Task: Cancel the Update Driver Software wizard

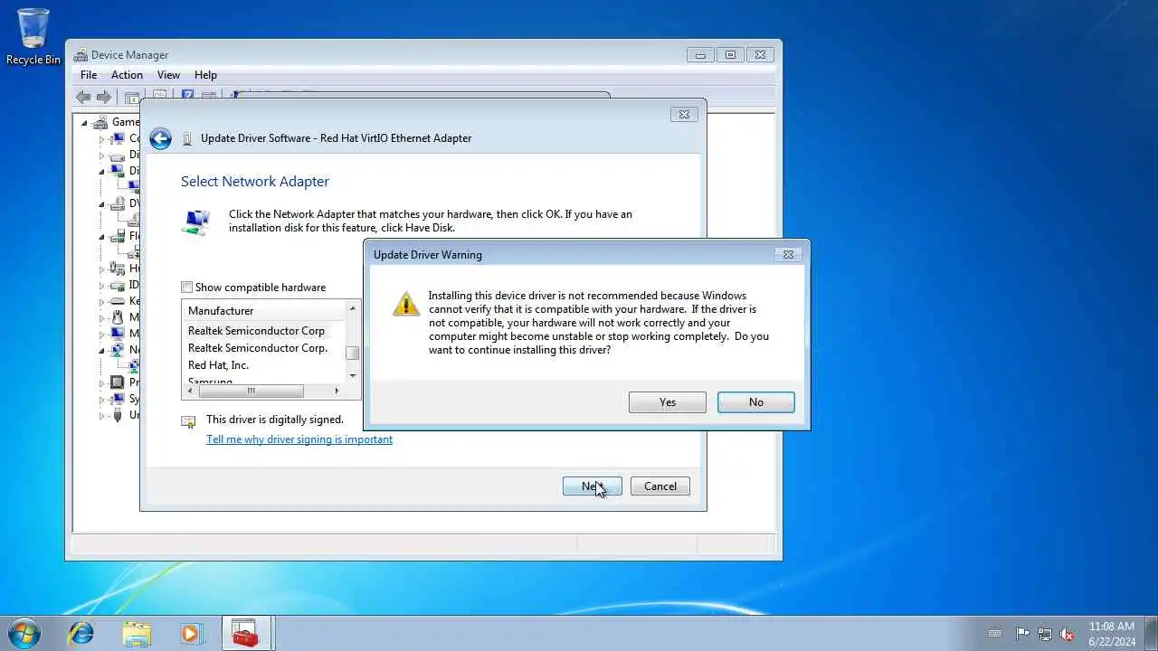Action: 660,486
